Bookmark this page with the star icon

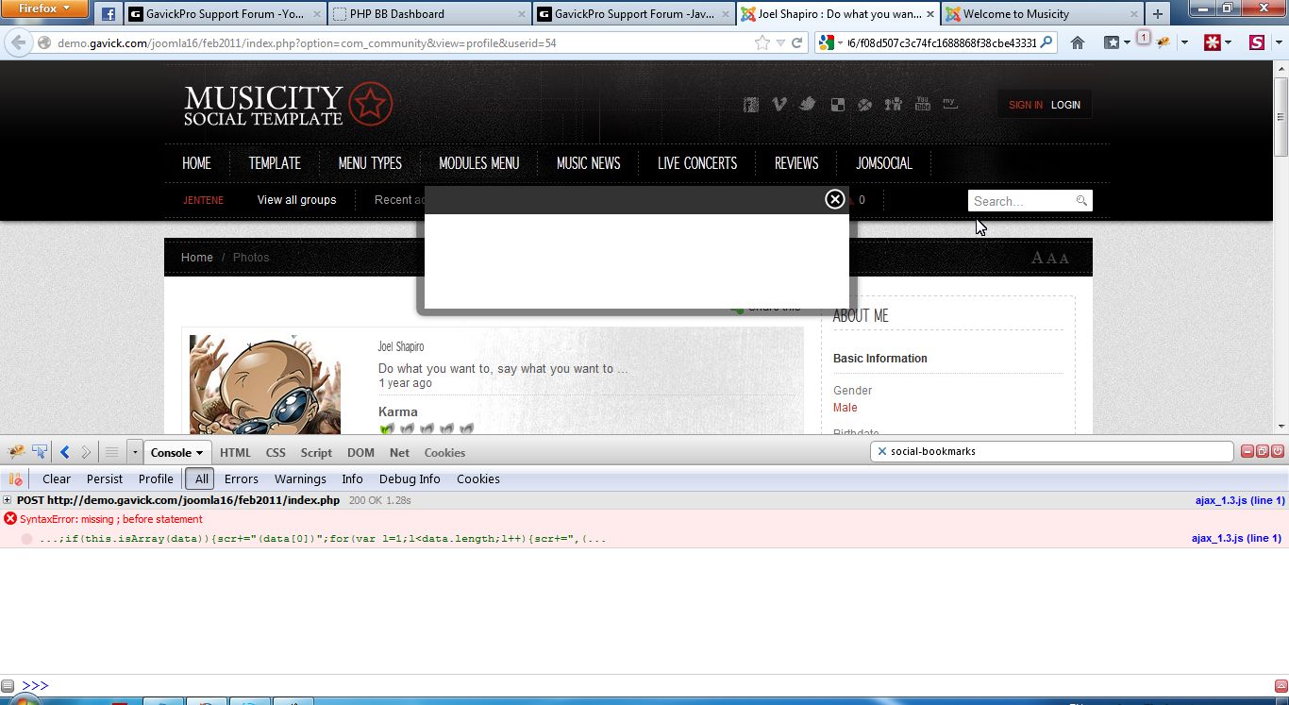pyautogui.click(x=762, y=42)
